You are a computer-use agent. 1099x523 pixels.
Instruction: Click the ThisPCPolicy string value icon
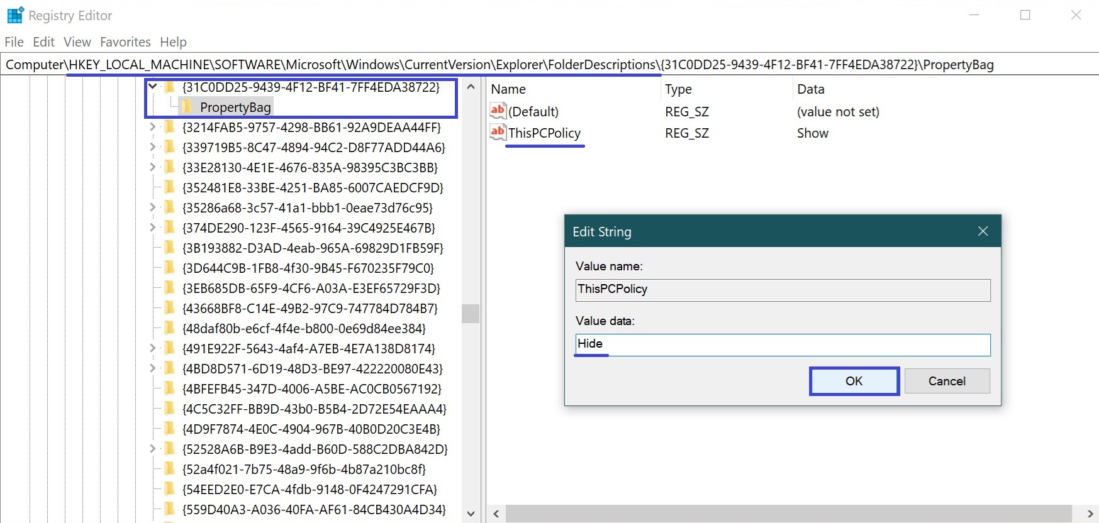point(498,133)
